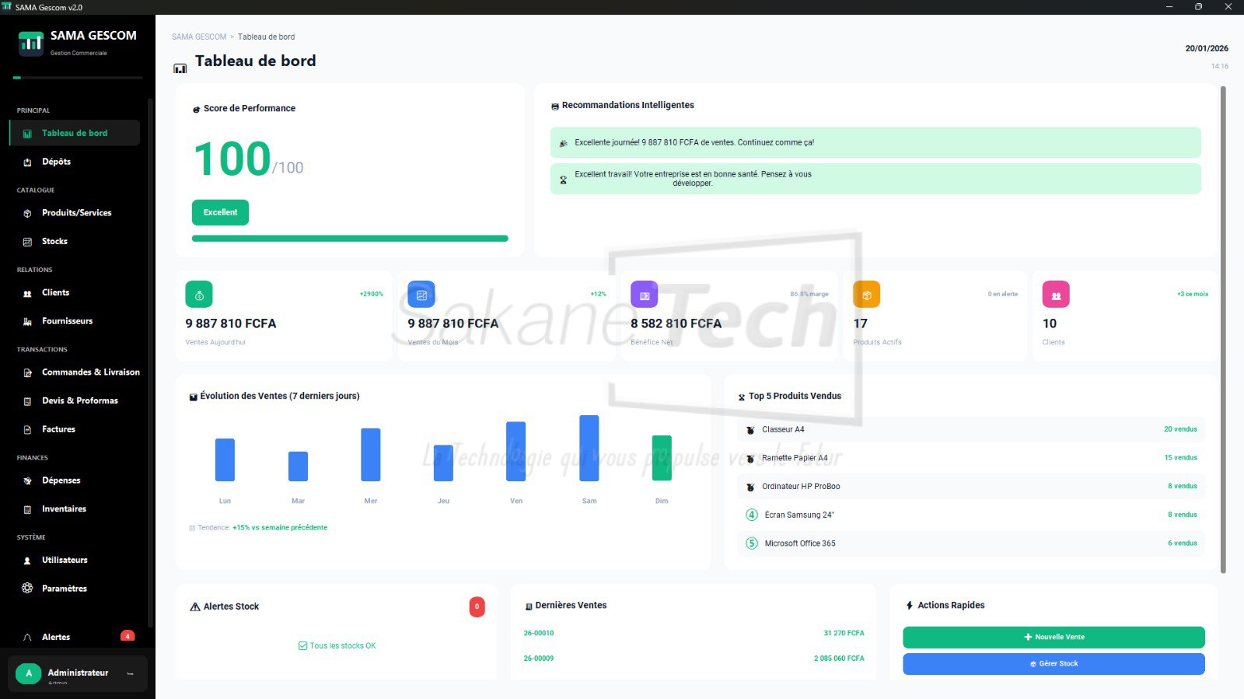Click the Alertes Stock warning icon
This screenshot has height=699, width=1244.
point(195,606)
